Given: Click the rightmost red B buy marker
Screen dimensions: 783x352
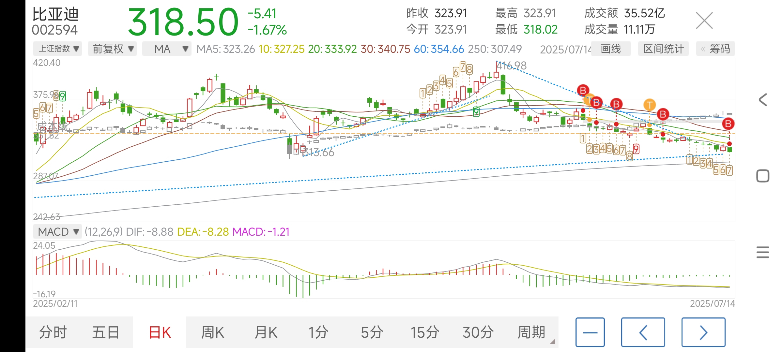Looking at the screenshot, I should [x=728, y=124].
